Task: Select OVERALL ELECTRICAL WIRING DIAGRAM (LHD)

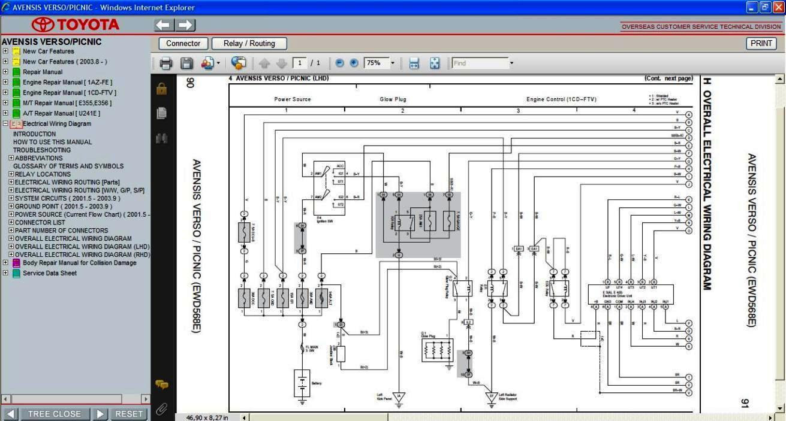Action: 82,246
